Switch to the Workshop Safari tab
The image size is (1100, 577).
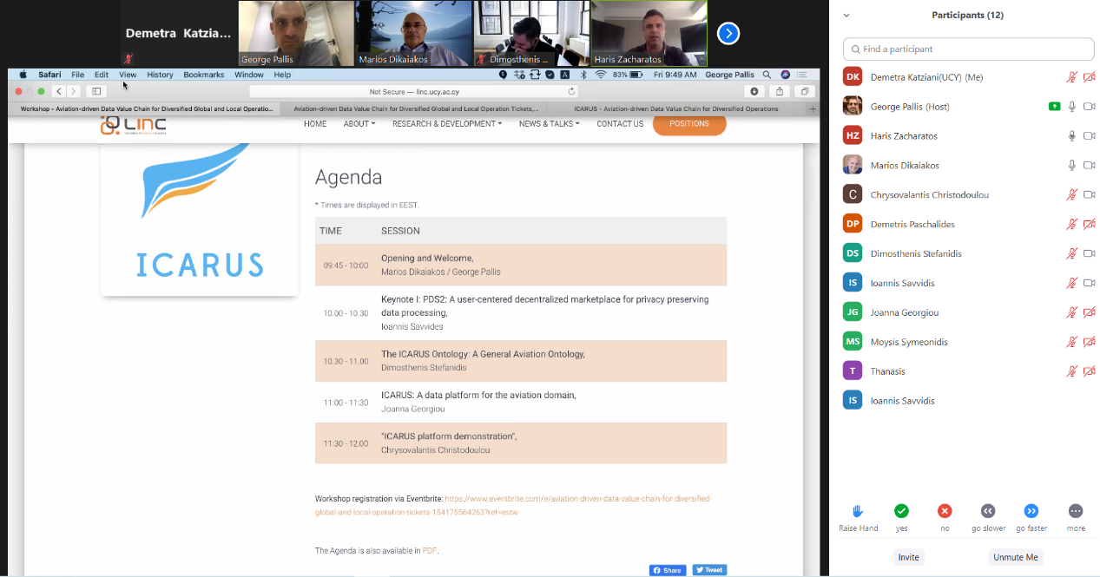click(x=147, y=109)
